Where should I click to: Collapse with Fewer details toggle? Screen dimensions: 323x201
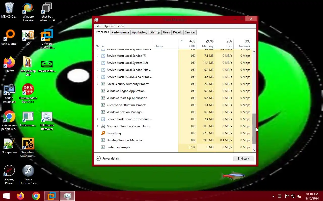click(x=108, y=159)
